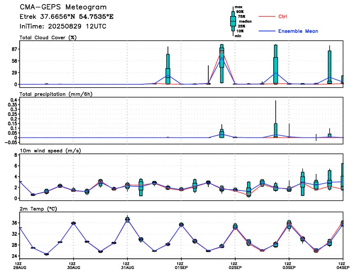Click the 0.2 tick on precipitation axis
The image size is (354, 274).
(14, 119)
